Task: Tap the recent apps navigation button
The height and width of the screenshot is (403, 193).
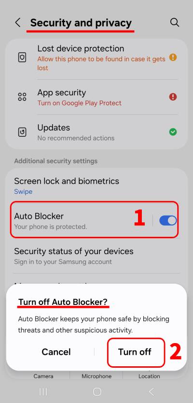Action: click(43, 392)
